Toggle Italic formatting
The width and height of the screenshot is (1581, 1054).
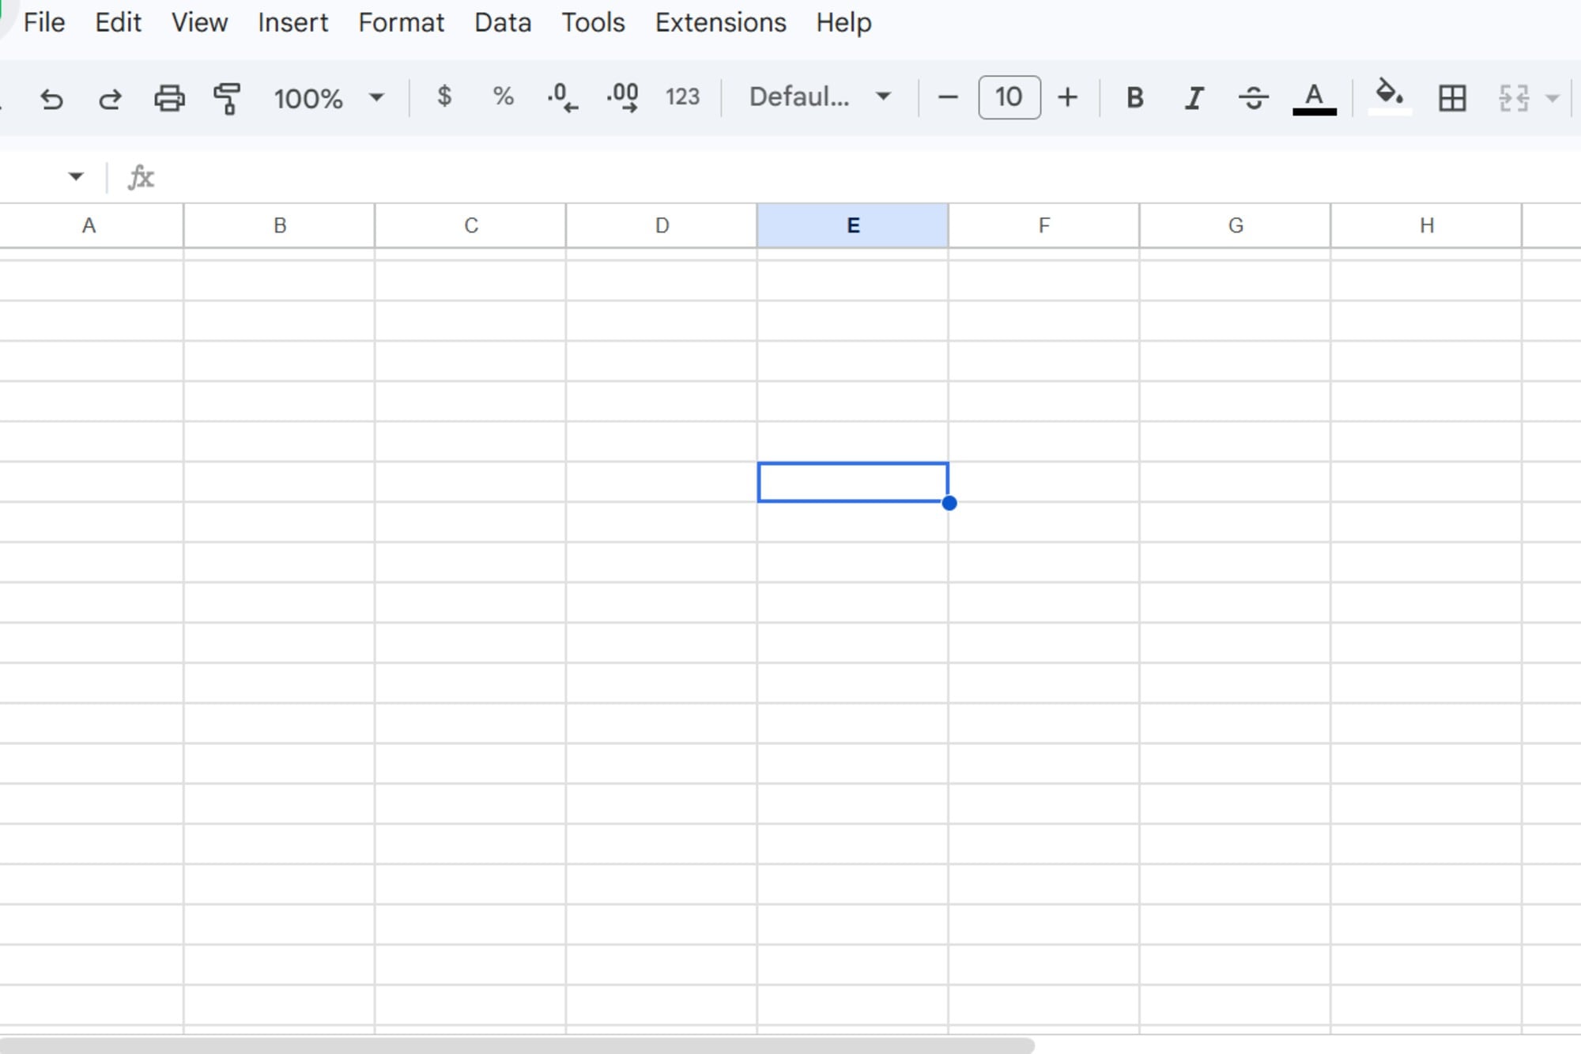[1194, 98]
